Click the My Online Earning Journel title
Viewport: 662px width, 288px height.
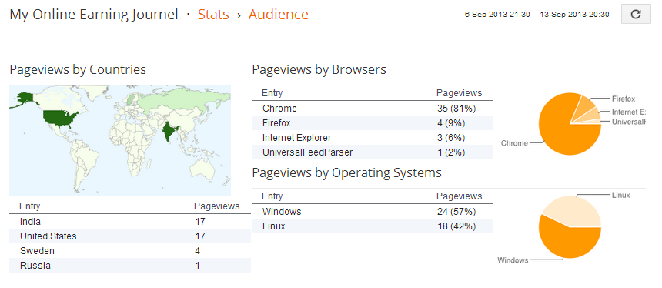click(94, 15)
